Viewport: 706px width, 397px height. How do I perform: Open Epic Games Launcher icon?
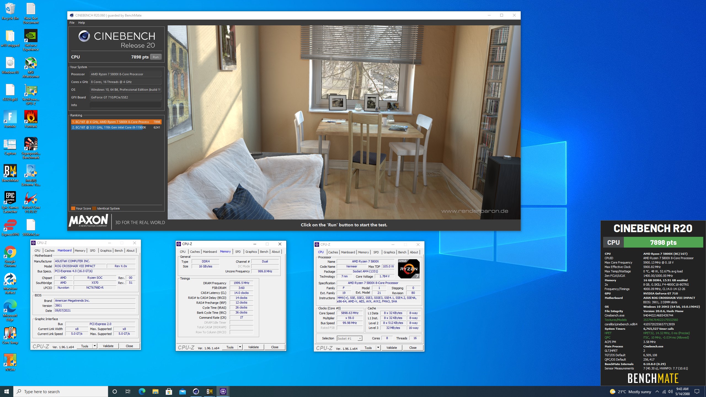[10, 202]
